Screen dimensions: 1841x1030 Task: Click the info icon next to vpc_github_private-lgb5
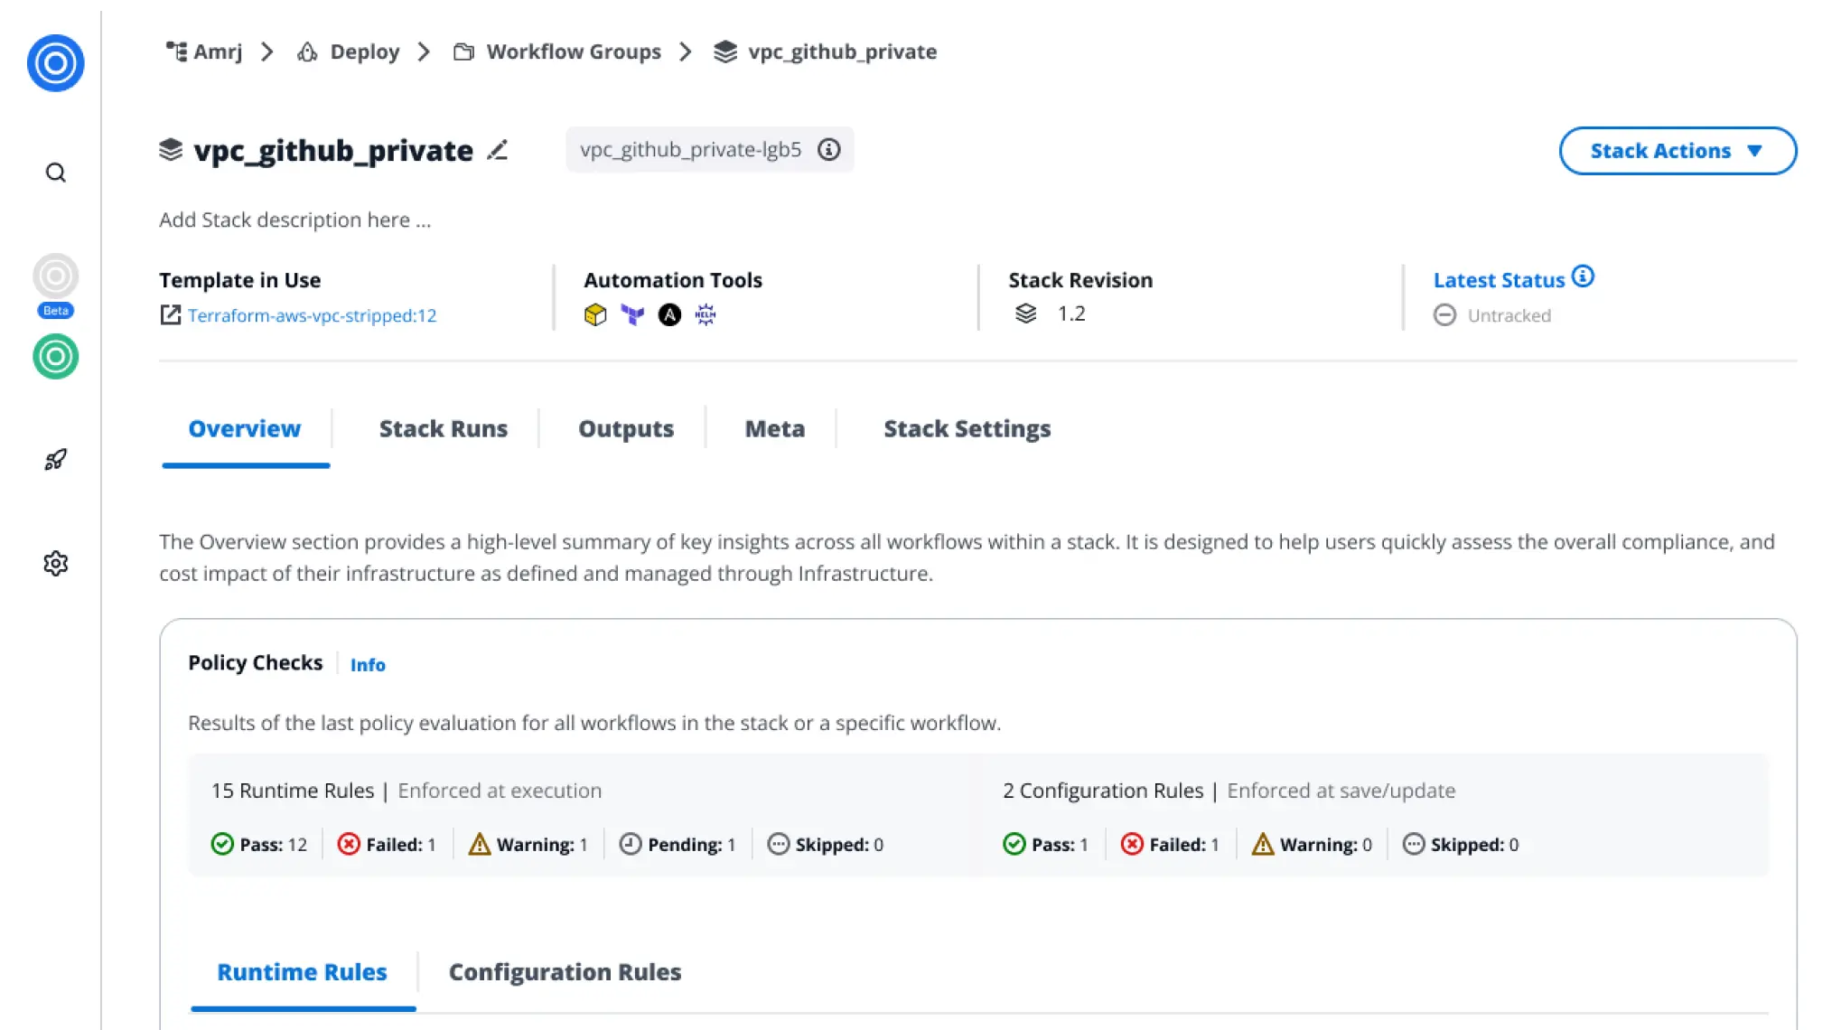(828, 150)
